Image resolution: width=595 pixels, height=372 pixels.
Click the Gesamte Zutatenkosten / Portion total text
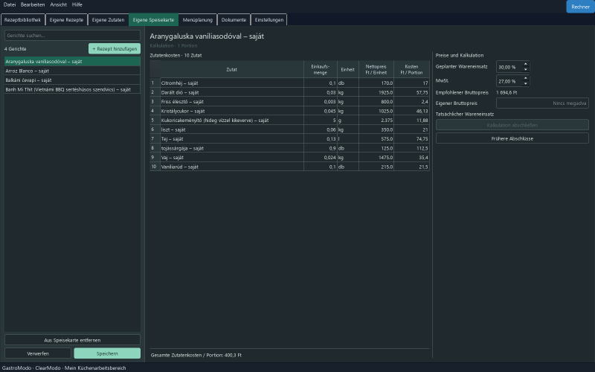[x=196, y=356]
